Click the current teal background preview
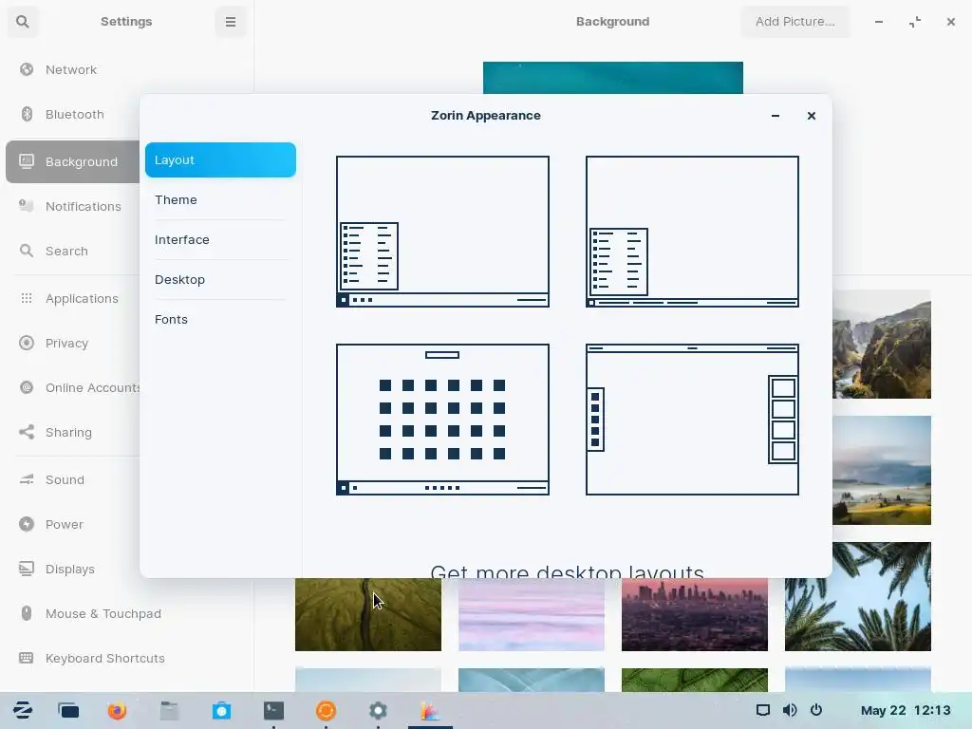 (613, 78)
